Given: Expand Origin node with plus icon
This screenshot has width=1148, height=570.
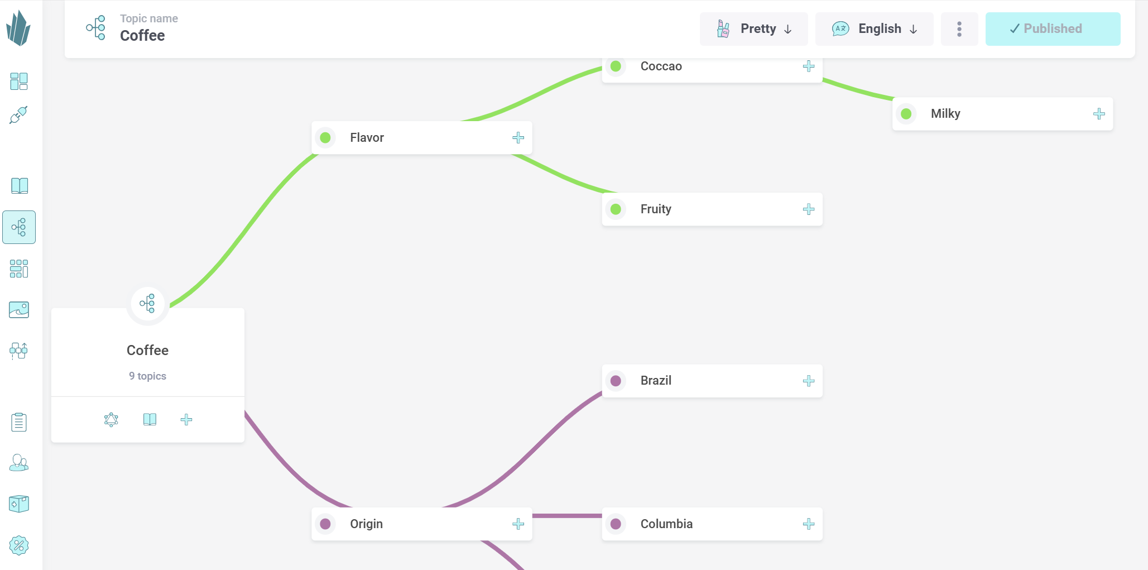Looking at the screenshot, I should tap(518, 524).
